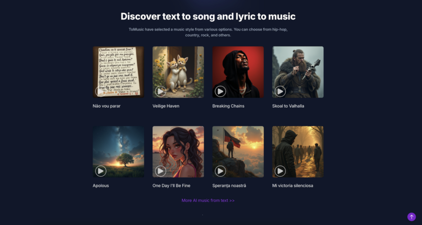Image resolution: width=422 pixels, height=225 pixels.
Task: Select the hooded man red background cover
Action: point(238,72)
